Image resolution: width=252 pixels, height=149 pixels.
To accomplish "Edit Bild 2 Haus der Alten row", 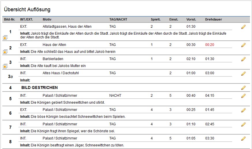I will pyautogui.click(x=243, y=45).
